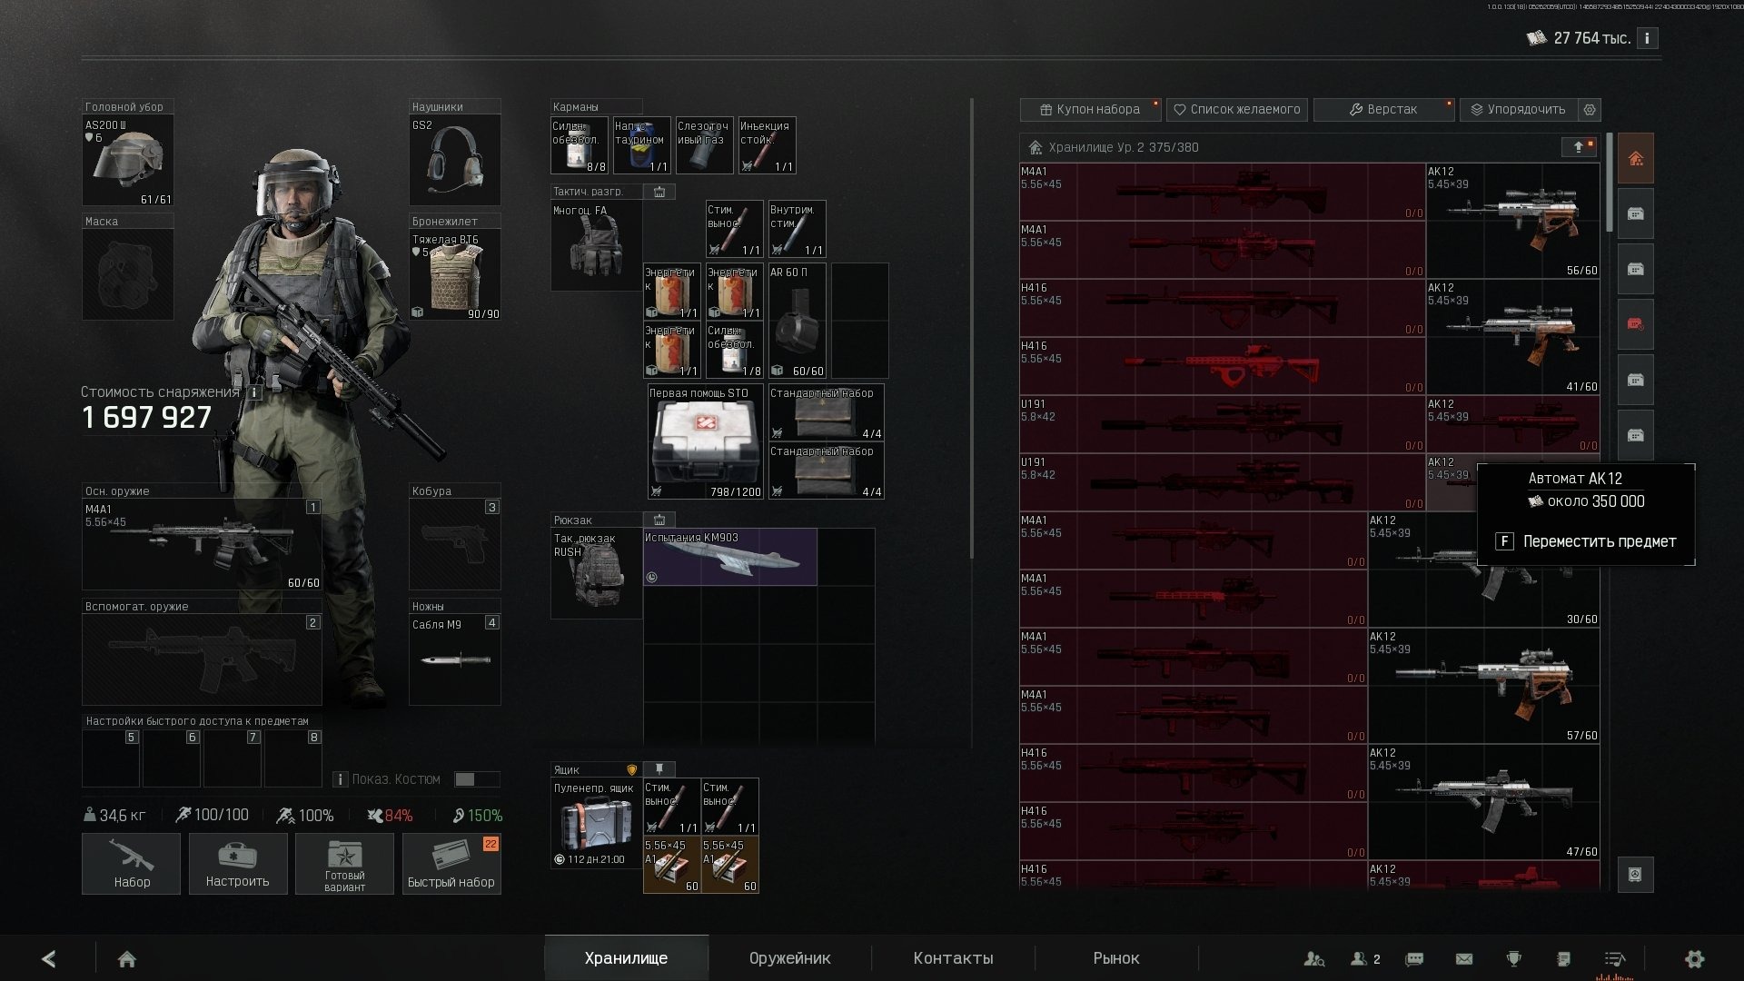The image size is (1744, 981).
Task: Open the Набор loadout button
Action: pyautogui.click(x=132, y=864)
